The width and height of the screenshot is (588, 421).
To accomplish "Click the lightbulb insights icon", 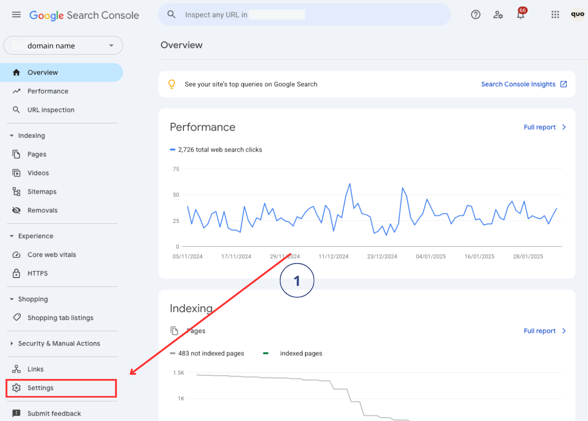I will (172, 84).
